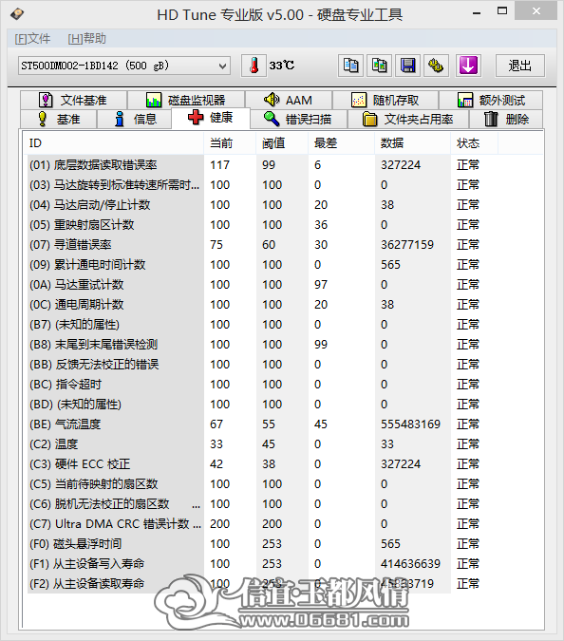Click the ID column header

tap(113, 143)
